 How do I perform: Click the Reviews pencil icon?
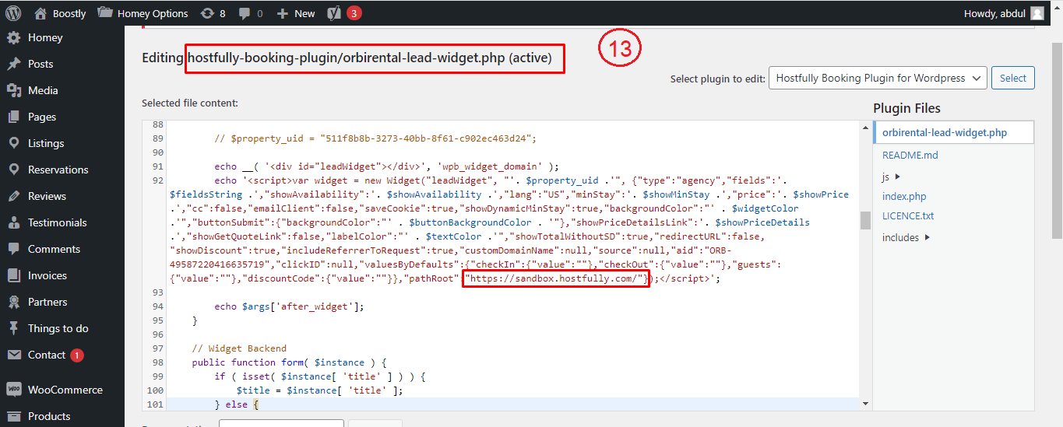[13, 196]
